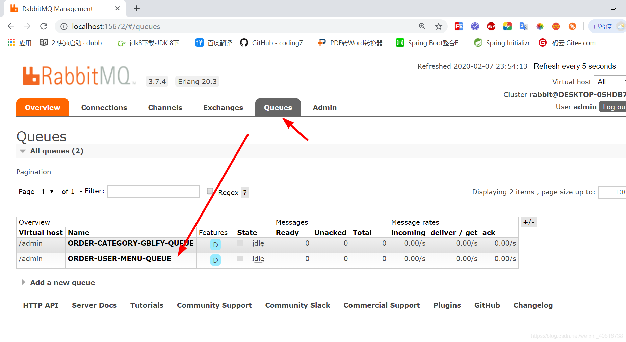
Task: Switch to the Connections tab
Action: 104,108
